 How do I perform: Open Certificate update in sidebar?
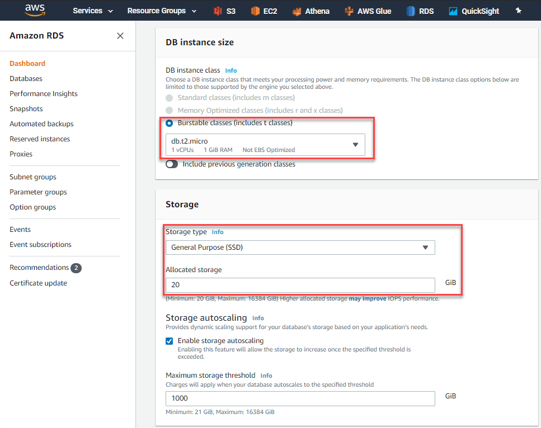tap(38, 283)
